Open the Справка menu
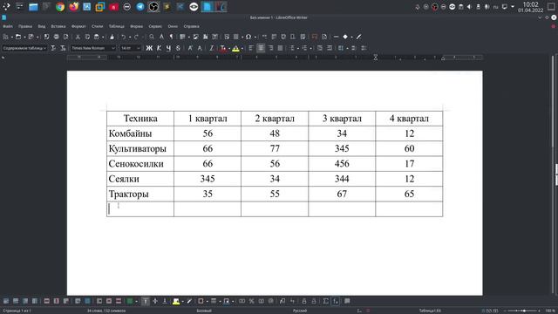The width and height of the screenshot is (558, 314). (x=192, y=26)
